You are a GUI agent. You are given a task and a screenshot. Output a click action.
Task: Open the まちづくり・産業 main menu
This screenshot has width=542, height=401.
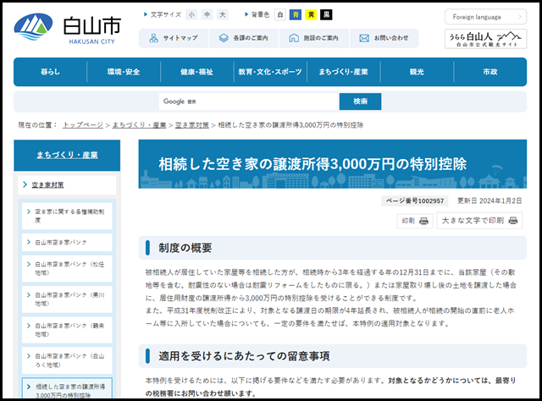pyautogui.click(x=343, y=72)
